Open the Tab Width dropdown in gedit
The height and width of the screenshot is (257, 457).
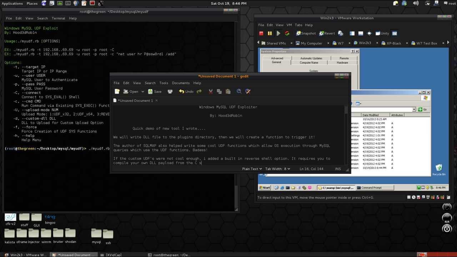[x=278, y=169]
